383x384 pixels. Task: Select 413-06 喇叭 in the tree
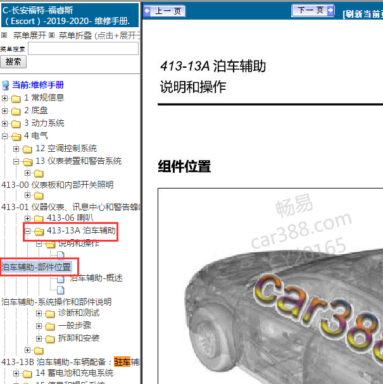tap(70, 218)
